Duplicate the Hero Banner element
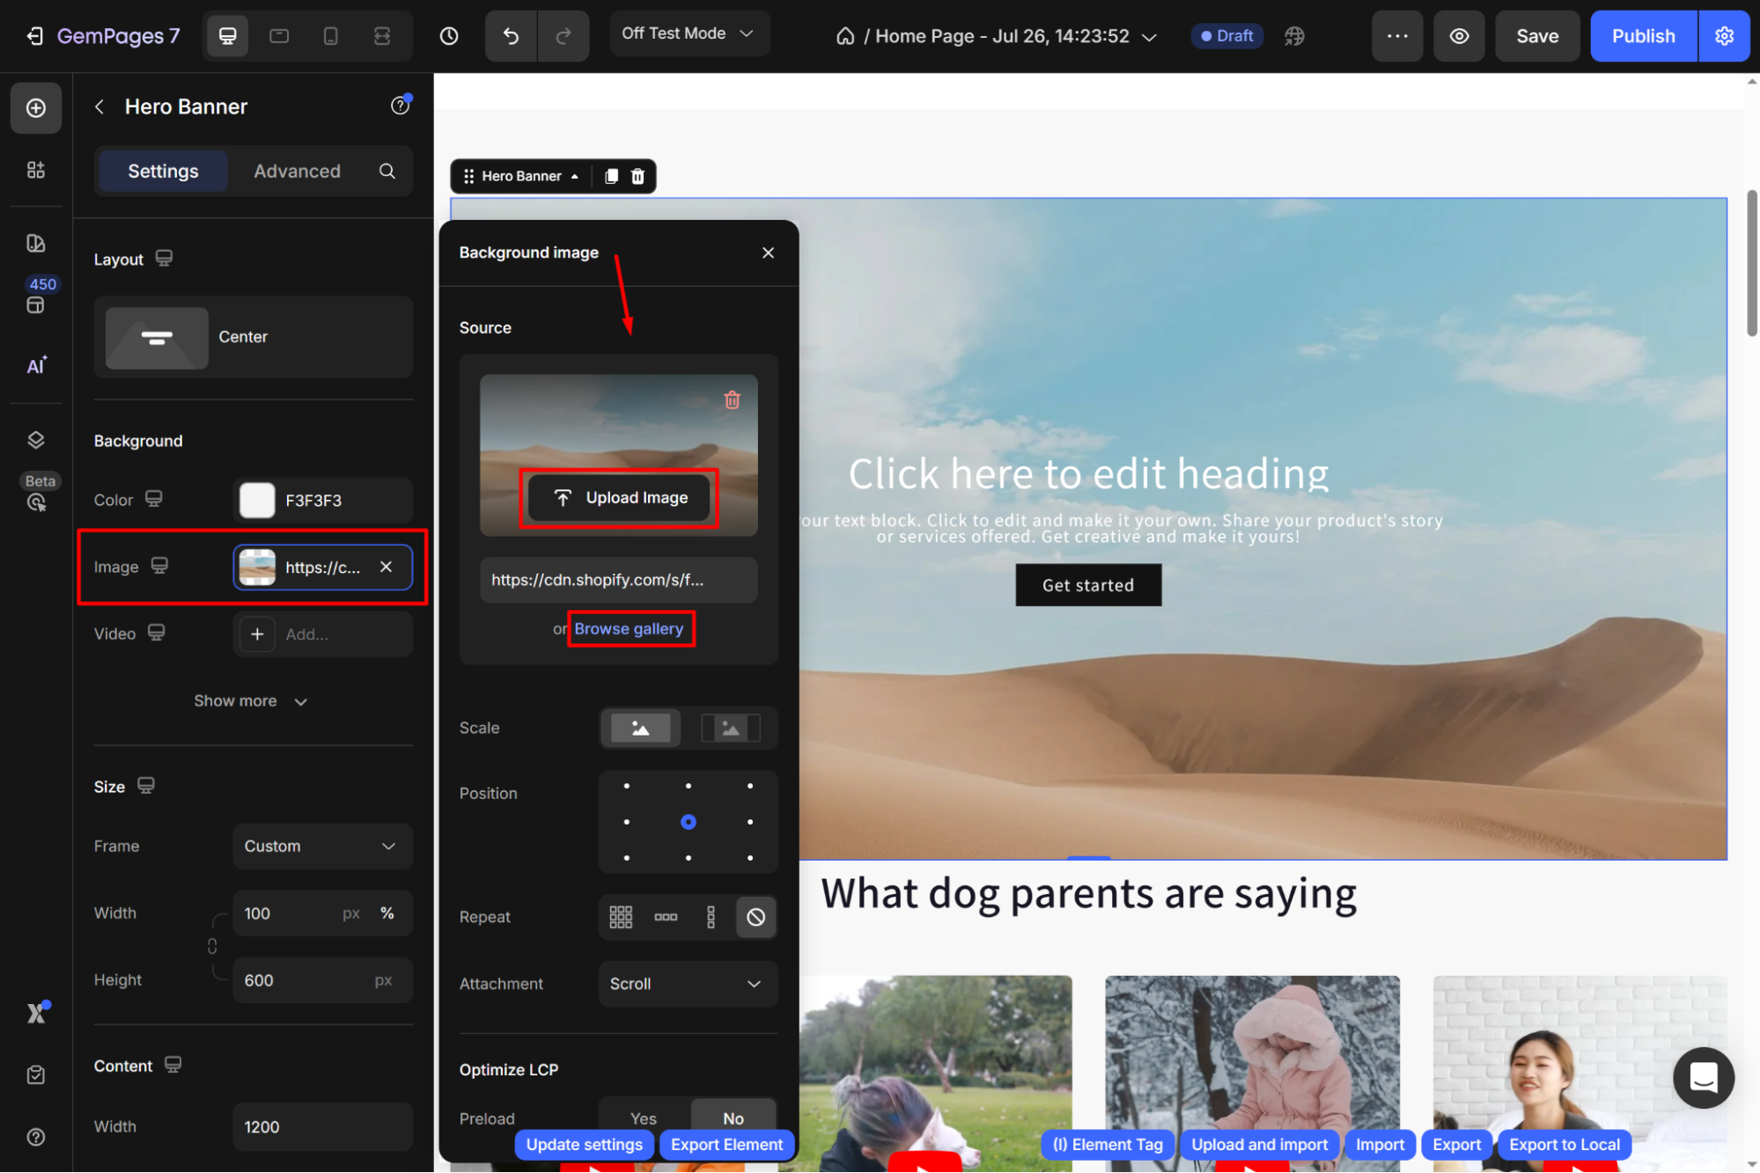The image size is (1760, 1173). (x=612, y=176)
